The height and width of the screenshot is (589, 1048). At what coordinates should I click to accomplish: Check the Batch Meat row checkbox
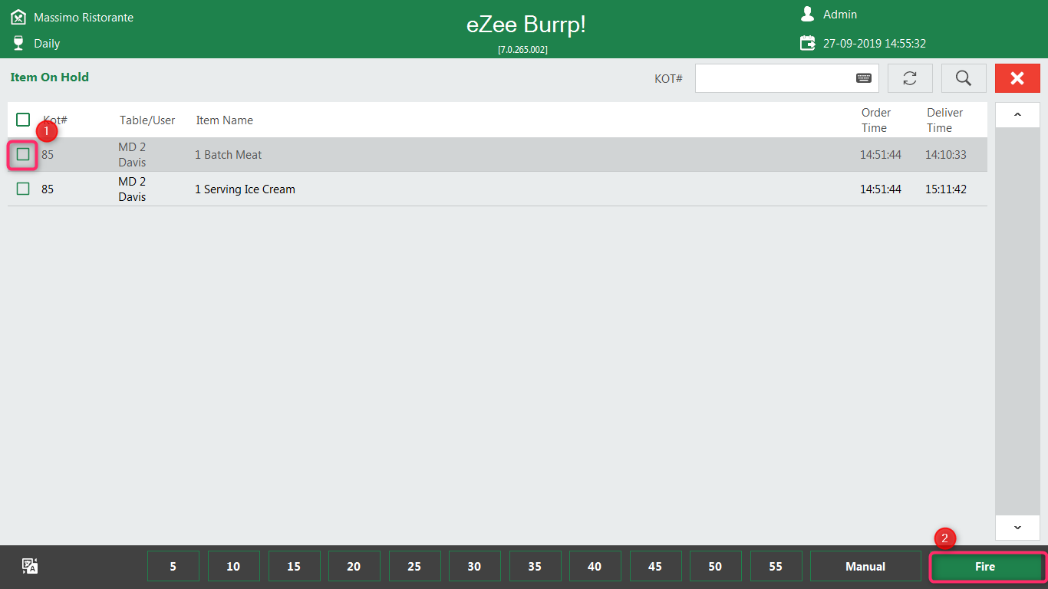tap(23, 154)
